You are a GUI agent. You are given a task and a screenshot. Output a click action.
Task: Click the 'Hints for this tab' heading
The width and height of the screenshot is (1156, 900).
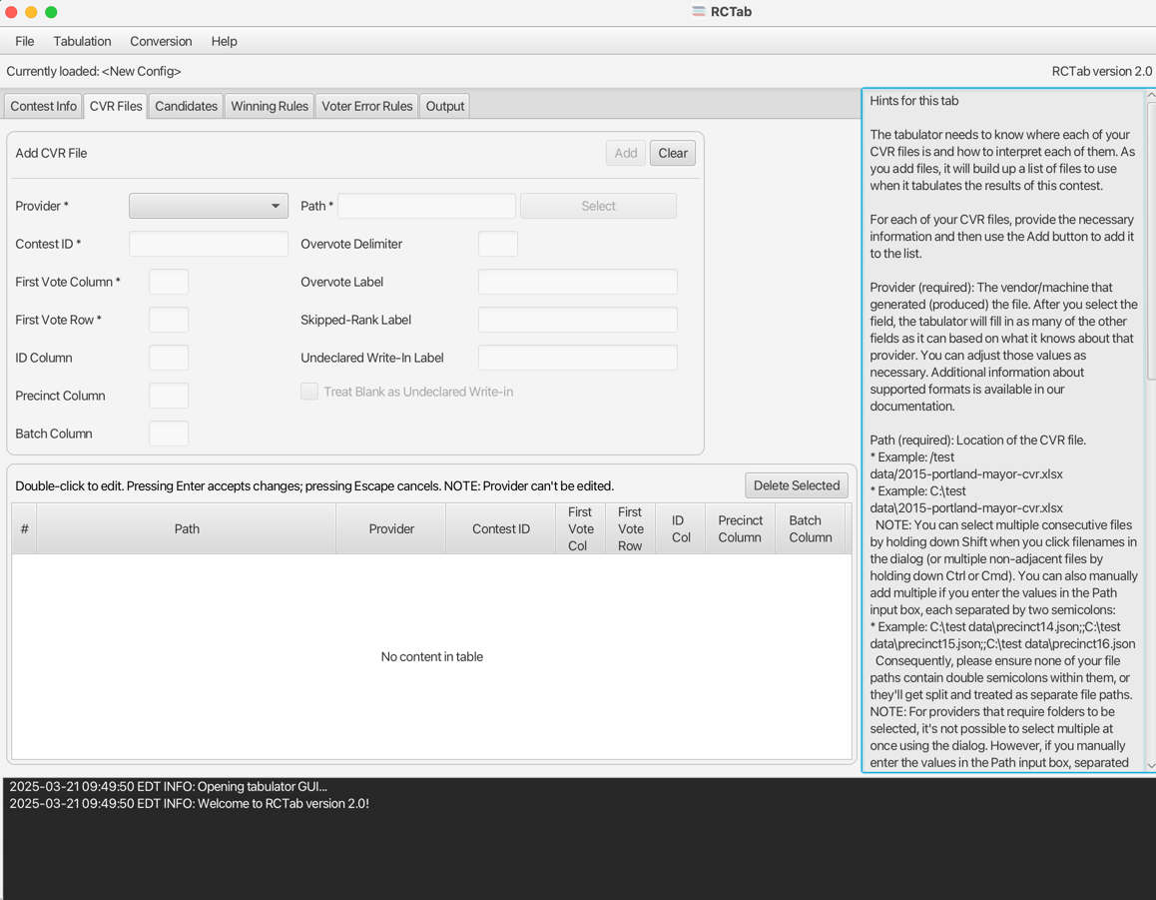[x=914, y=100]
